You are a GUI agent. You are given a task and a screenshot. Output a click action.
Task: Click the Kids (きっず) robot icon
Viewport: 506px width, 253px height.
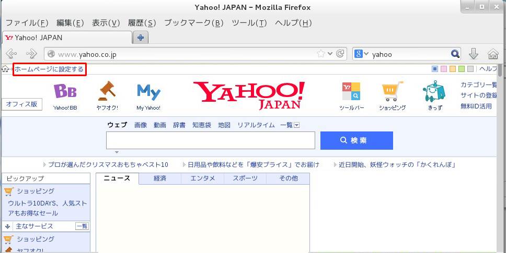click(x=433, y=92)
